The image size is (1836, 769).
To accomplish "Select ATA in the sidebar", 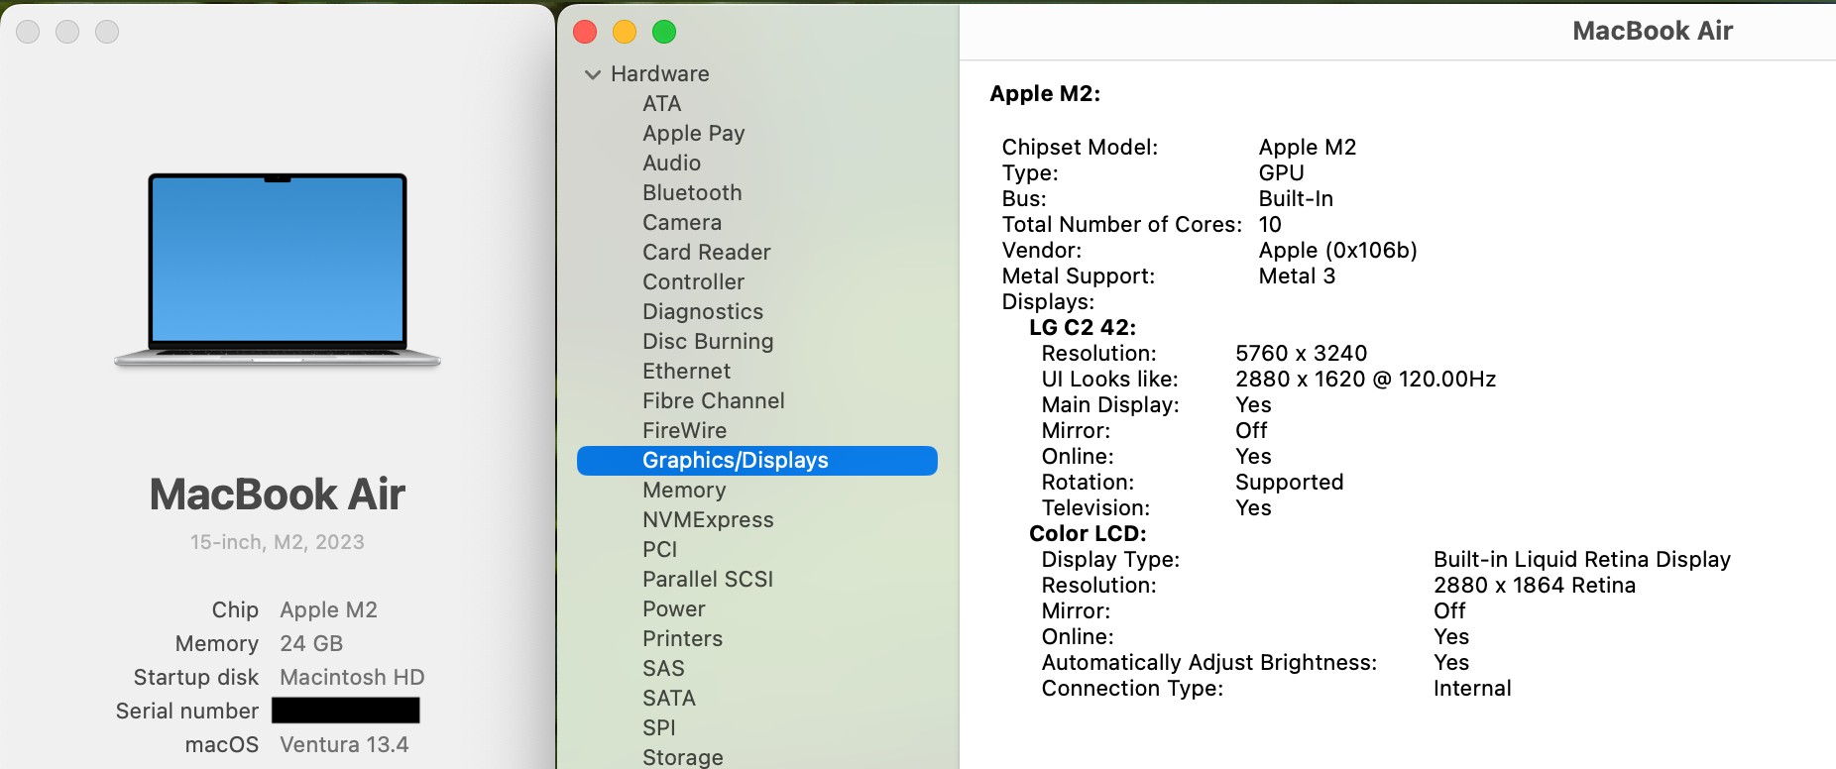I will point(661,104).
